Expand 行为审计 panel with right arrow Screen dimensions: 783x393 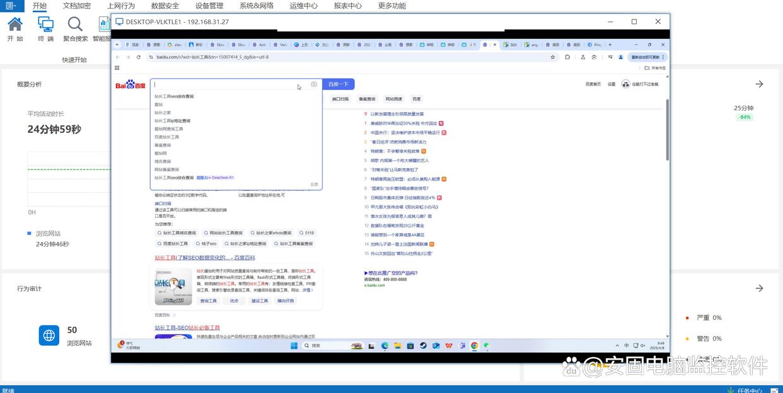point(759,288)
